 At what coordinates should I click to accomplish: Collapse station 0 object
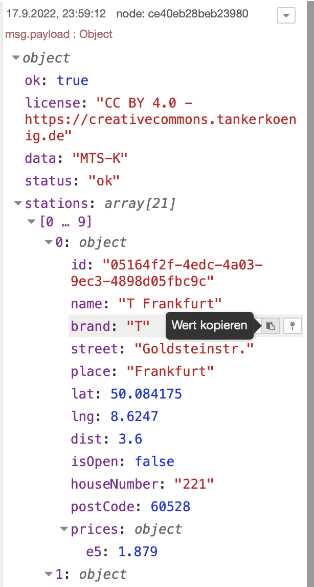(x=49, y=242)
